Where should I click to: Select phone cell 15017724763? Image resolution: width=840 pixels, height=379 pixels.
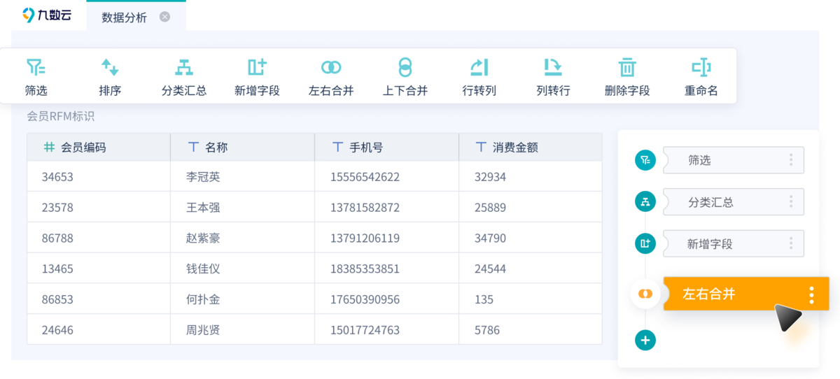pos(386,329)
